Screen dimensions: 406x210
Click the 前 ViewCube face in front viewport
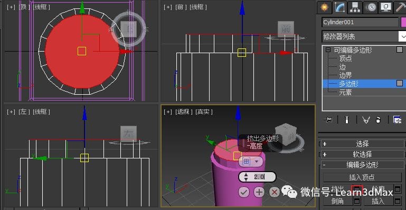(286, 29)
